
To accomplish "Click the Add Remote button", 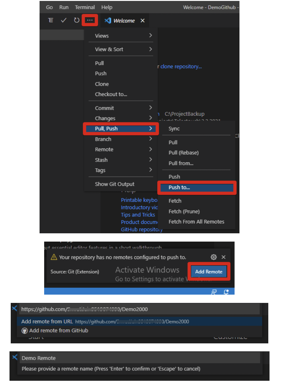I will [x=209, y=272].
